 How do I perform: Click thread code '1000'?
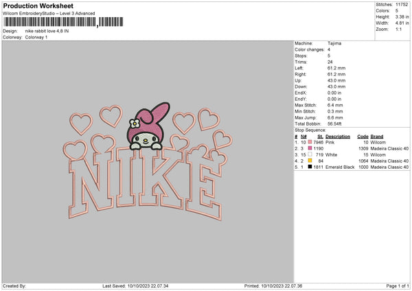click(363, 167)
